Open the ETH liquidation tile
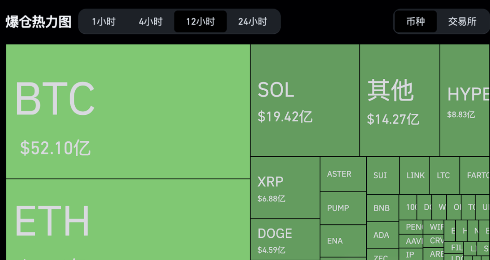The image size is (490, 260). click(x=128, y=220)
